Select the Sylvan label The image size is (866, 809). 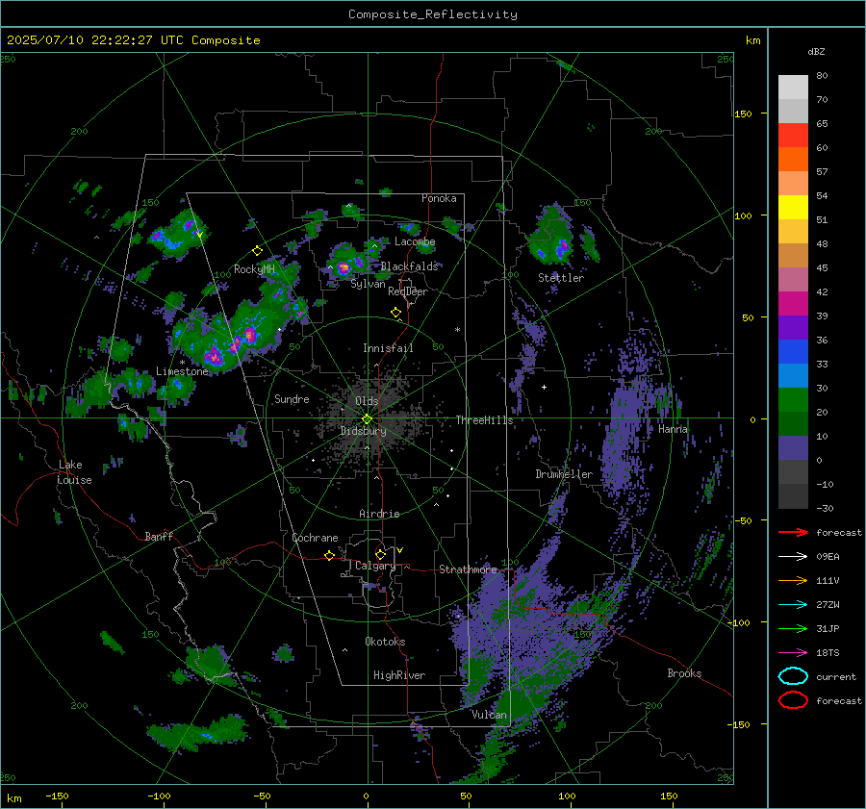tap(368, 284)
